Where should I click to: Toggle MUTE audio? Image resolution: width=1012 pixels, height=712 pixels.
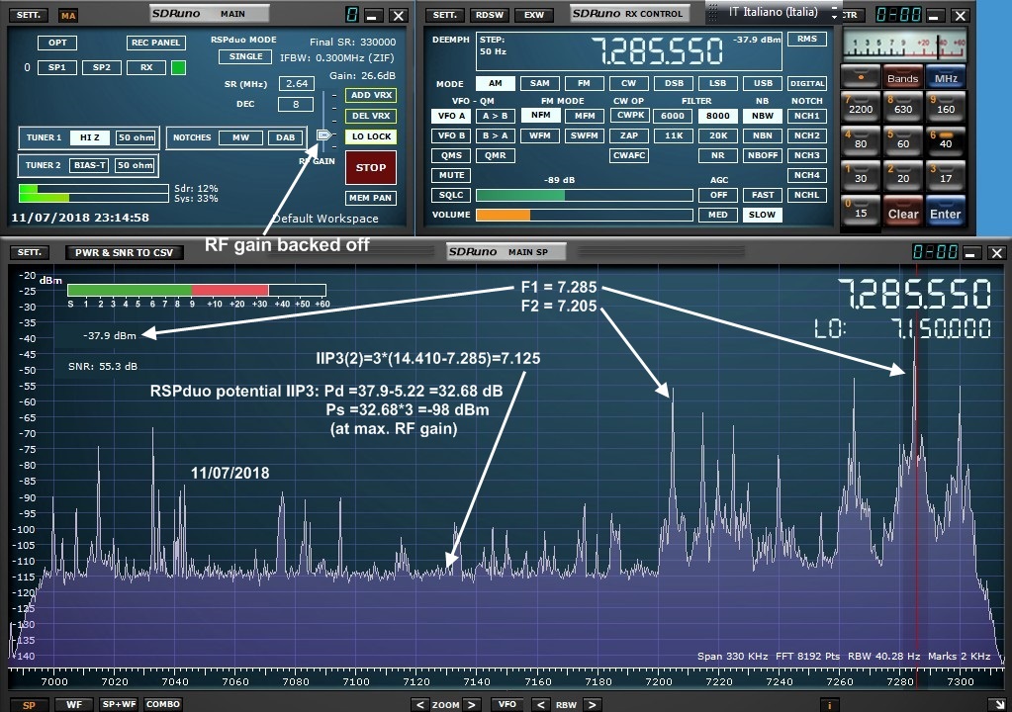pos(451,175)
